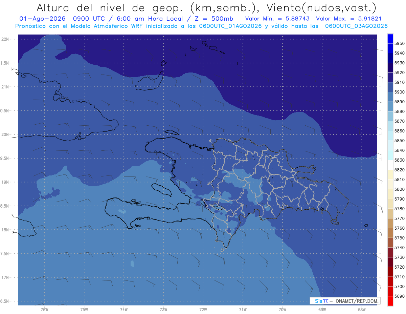Screen dimensions: 406x314
Task: Click 'Valor Min. = 5.88743' text
Action: click(x=277, y=19)
